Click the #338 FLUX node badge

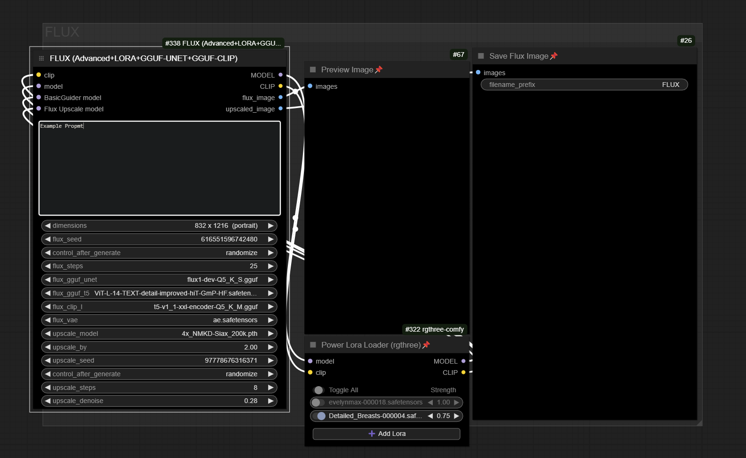(223, 43)
